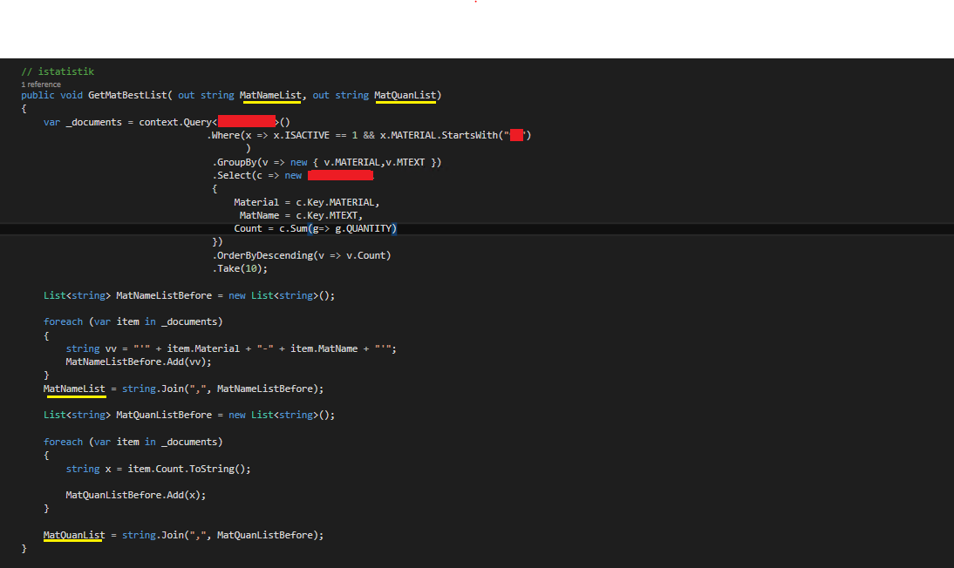Click the underlined MatQuanList string.Join assignment

(74, 535)
